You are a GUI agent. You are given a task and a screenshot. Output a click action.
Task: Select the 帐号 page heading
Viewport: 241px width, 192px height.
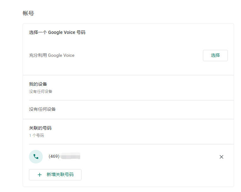click(28, 13)
